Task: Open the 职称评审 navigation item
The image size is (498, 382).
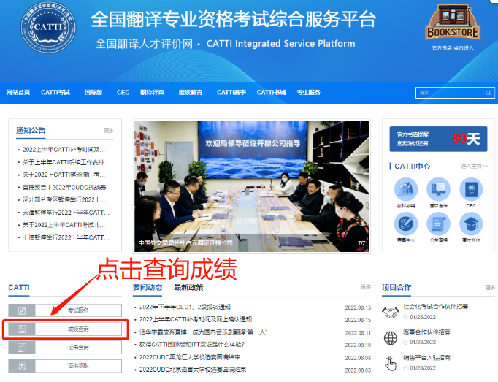Action: coord(152,93)
